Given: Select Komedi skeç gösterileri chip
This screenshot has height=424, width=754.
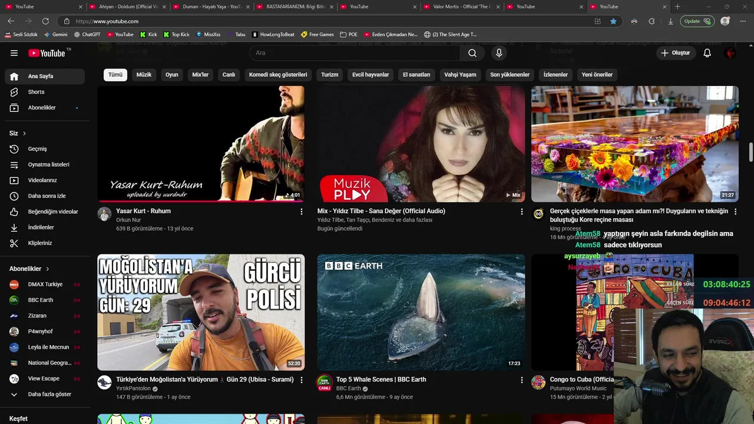Looking at the screenshot, I should [278, 75].
